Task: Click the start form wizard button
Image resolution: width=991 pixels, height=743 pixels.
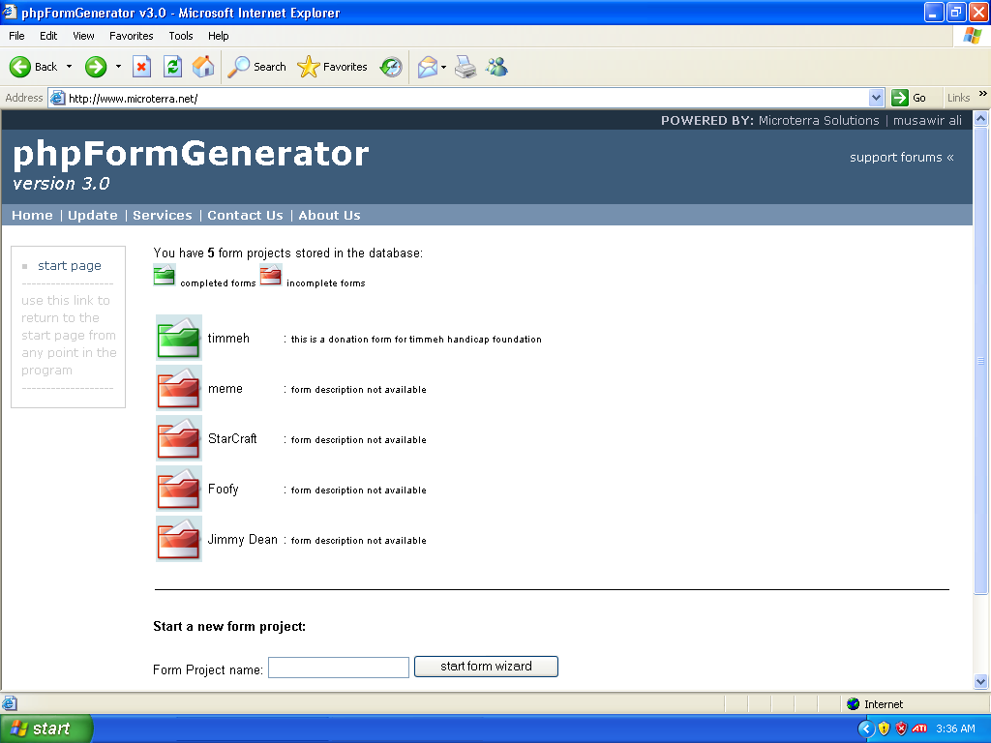Action: click(486, 667)
